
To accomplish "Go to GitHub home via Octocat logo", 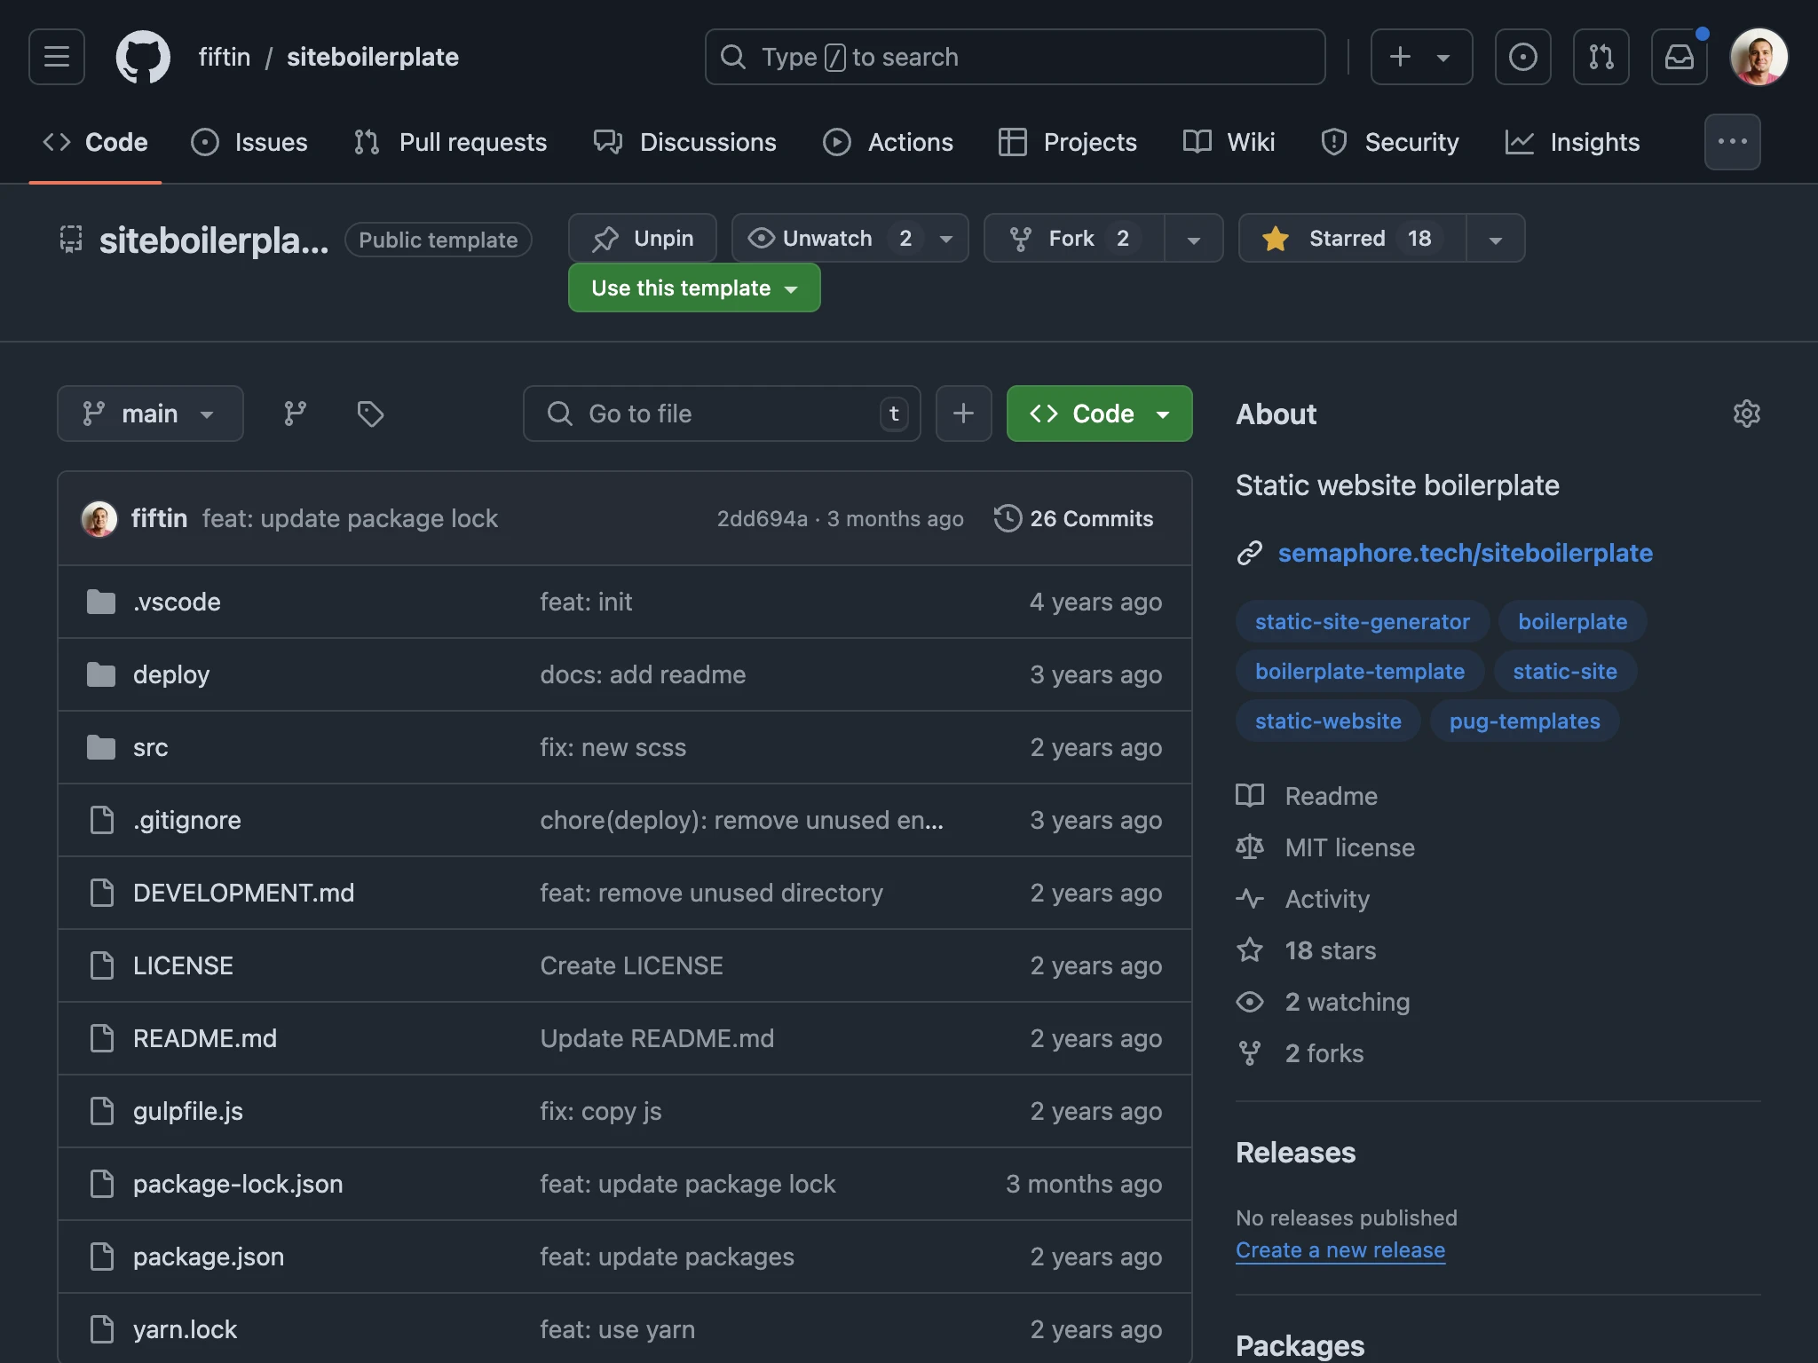I will point(143,57).
